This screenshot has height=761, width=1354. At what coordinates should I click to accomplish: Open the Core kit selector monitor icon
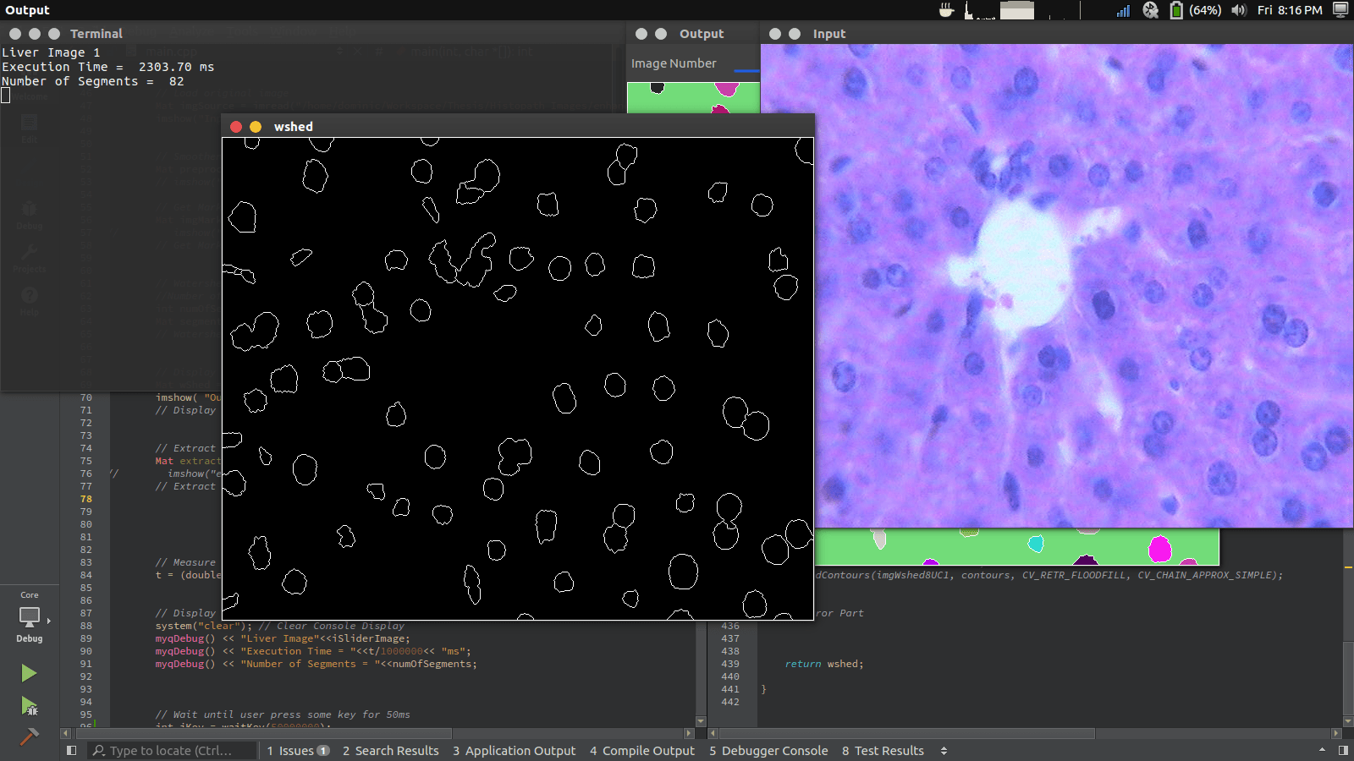point(30,616)
